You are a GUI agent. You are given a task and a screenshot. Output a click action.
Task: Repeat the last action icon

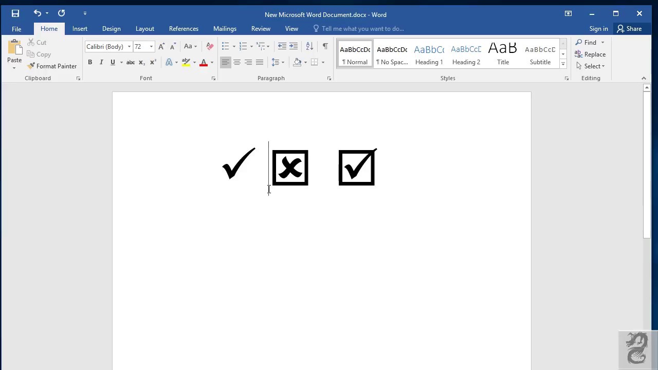tap(62, 13)
